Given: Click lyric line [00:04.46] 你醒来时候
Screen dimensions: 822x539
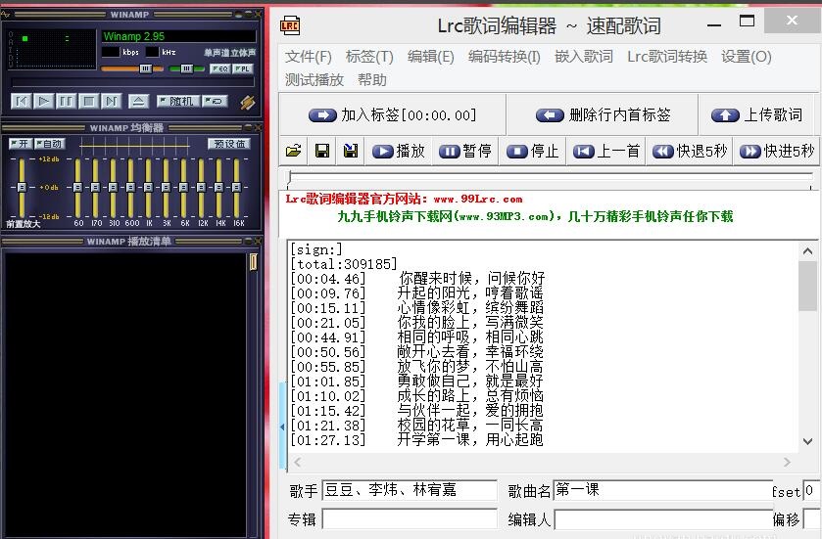Looking at the screenshot, I should [x=417, y=279].
